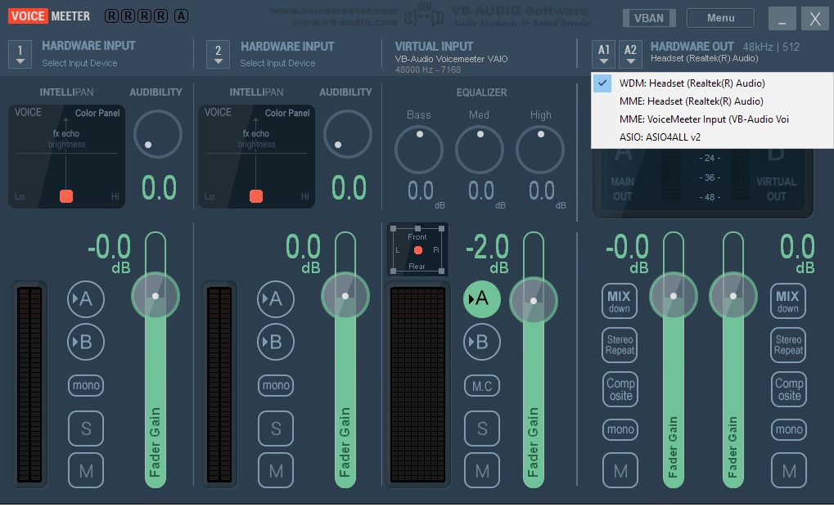Enable mono on Hardware Input 1
834x507 pixels.
pos(86,385)
